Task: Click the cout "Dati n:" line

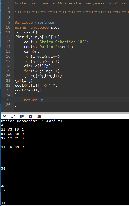Action: [48, 47]
